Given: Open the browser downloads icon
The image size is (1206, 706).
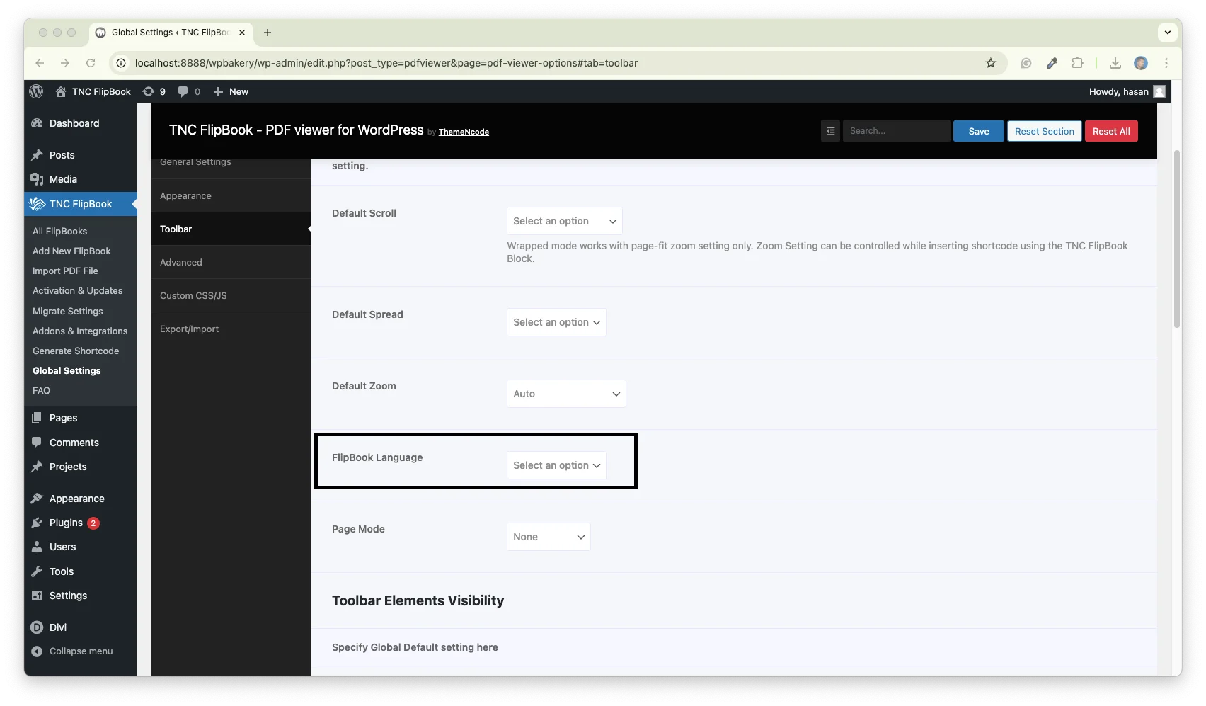Looking at the screenshot, I should 1115,63.
